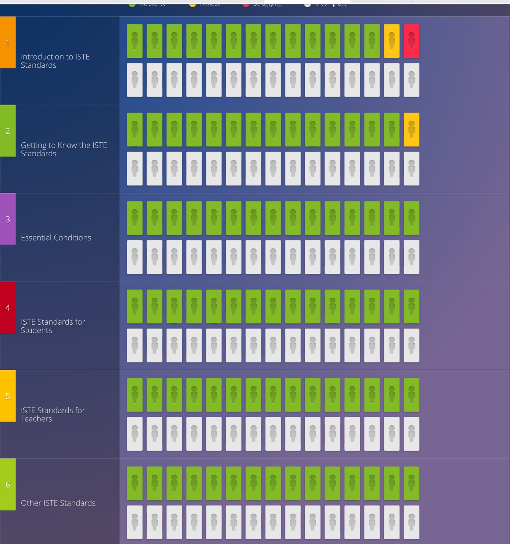Open ISTE Standards for Teachers module title

[53, 414]
